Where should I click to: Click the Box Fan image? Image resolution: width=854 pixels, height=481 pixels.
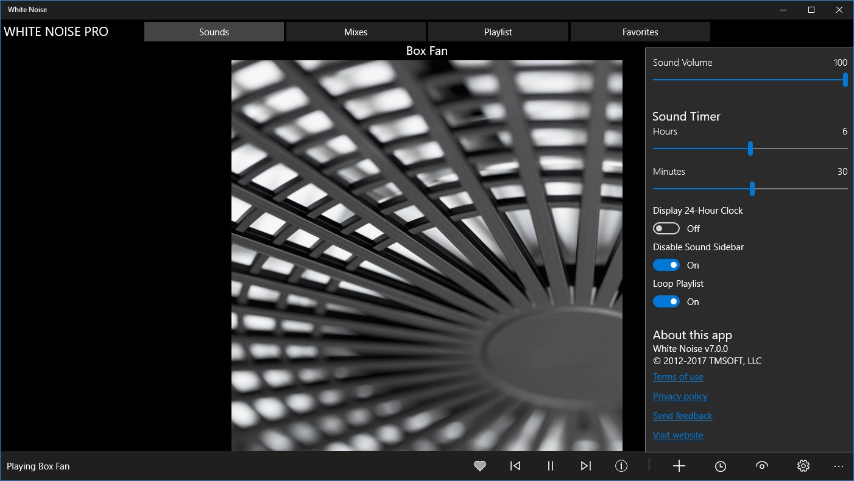point(426,256)
